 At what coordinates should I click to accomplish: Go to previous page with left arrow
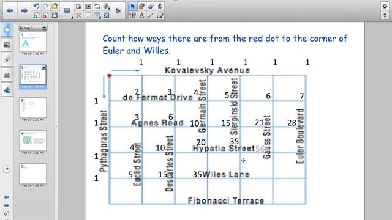[x=10, y=11]
